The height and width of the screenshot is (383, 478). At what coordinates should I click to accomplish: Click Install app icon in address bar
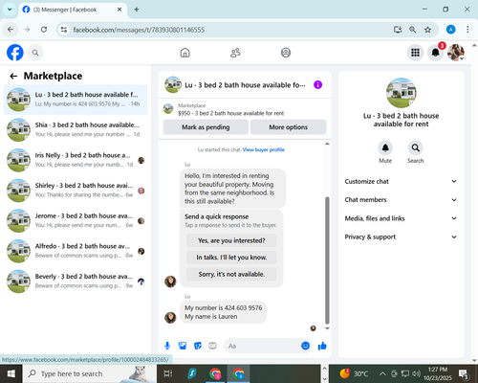click(398, 30)
